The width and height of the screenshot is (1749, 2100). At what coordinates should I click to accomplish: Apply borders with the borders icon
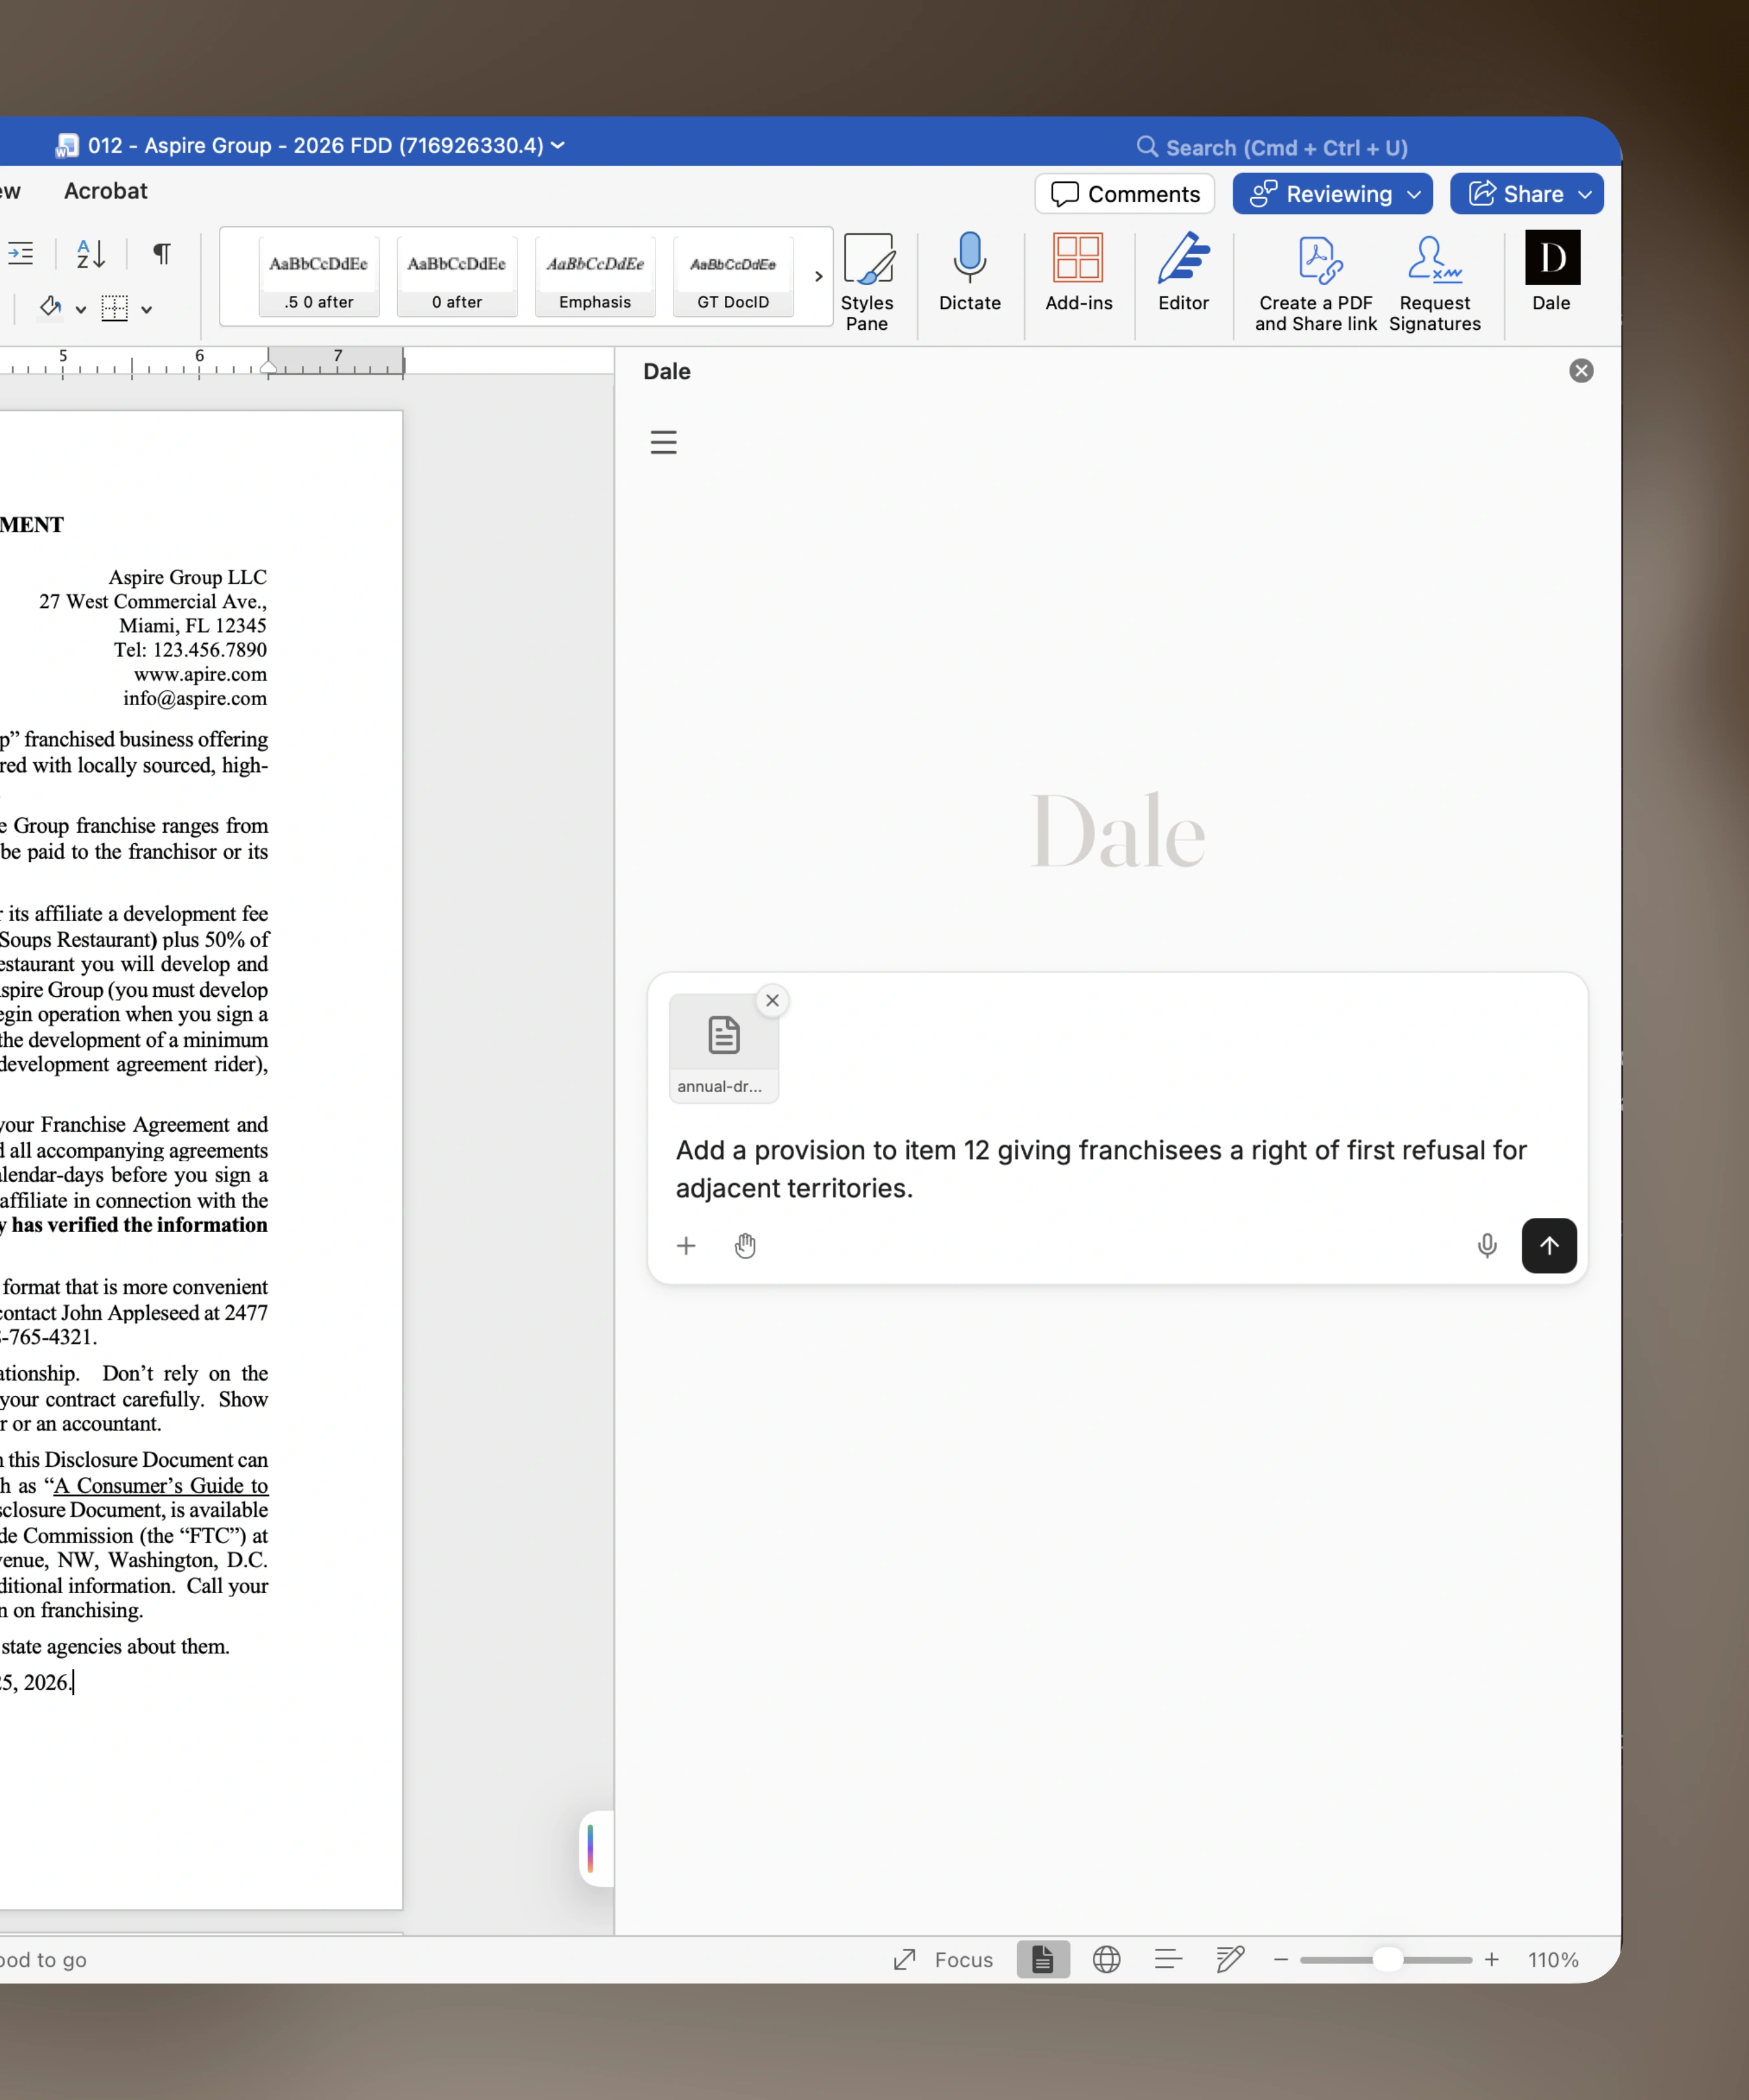click(x=115, y=308)
